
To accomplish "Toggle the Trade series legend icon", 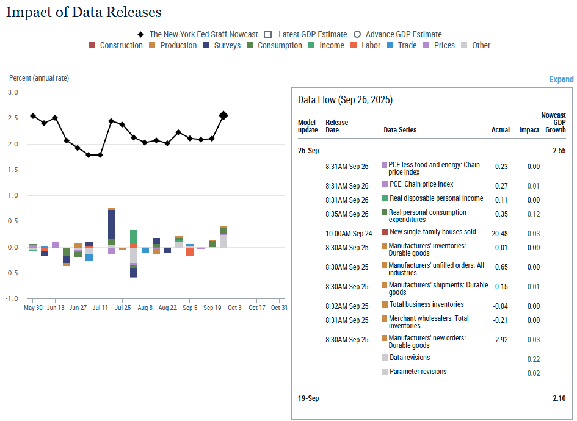I will [390, 45].
